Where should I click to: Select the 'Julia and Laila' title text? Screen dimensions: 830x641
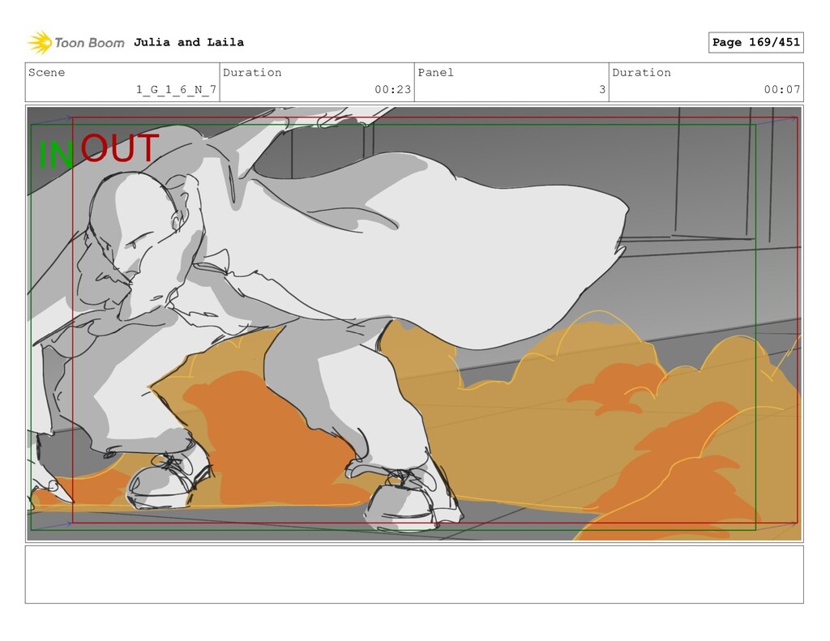pyautogui.click(x=188, y=42)
